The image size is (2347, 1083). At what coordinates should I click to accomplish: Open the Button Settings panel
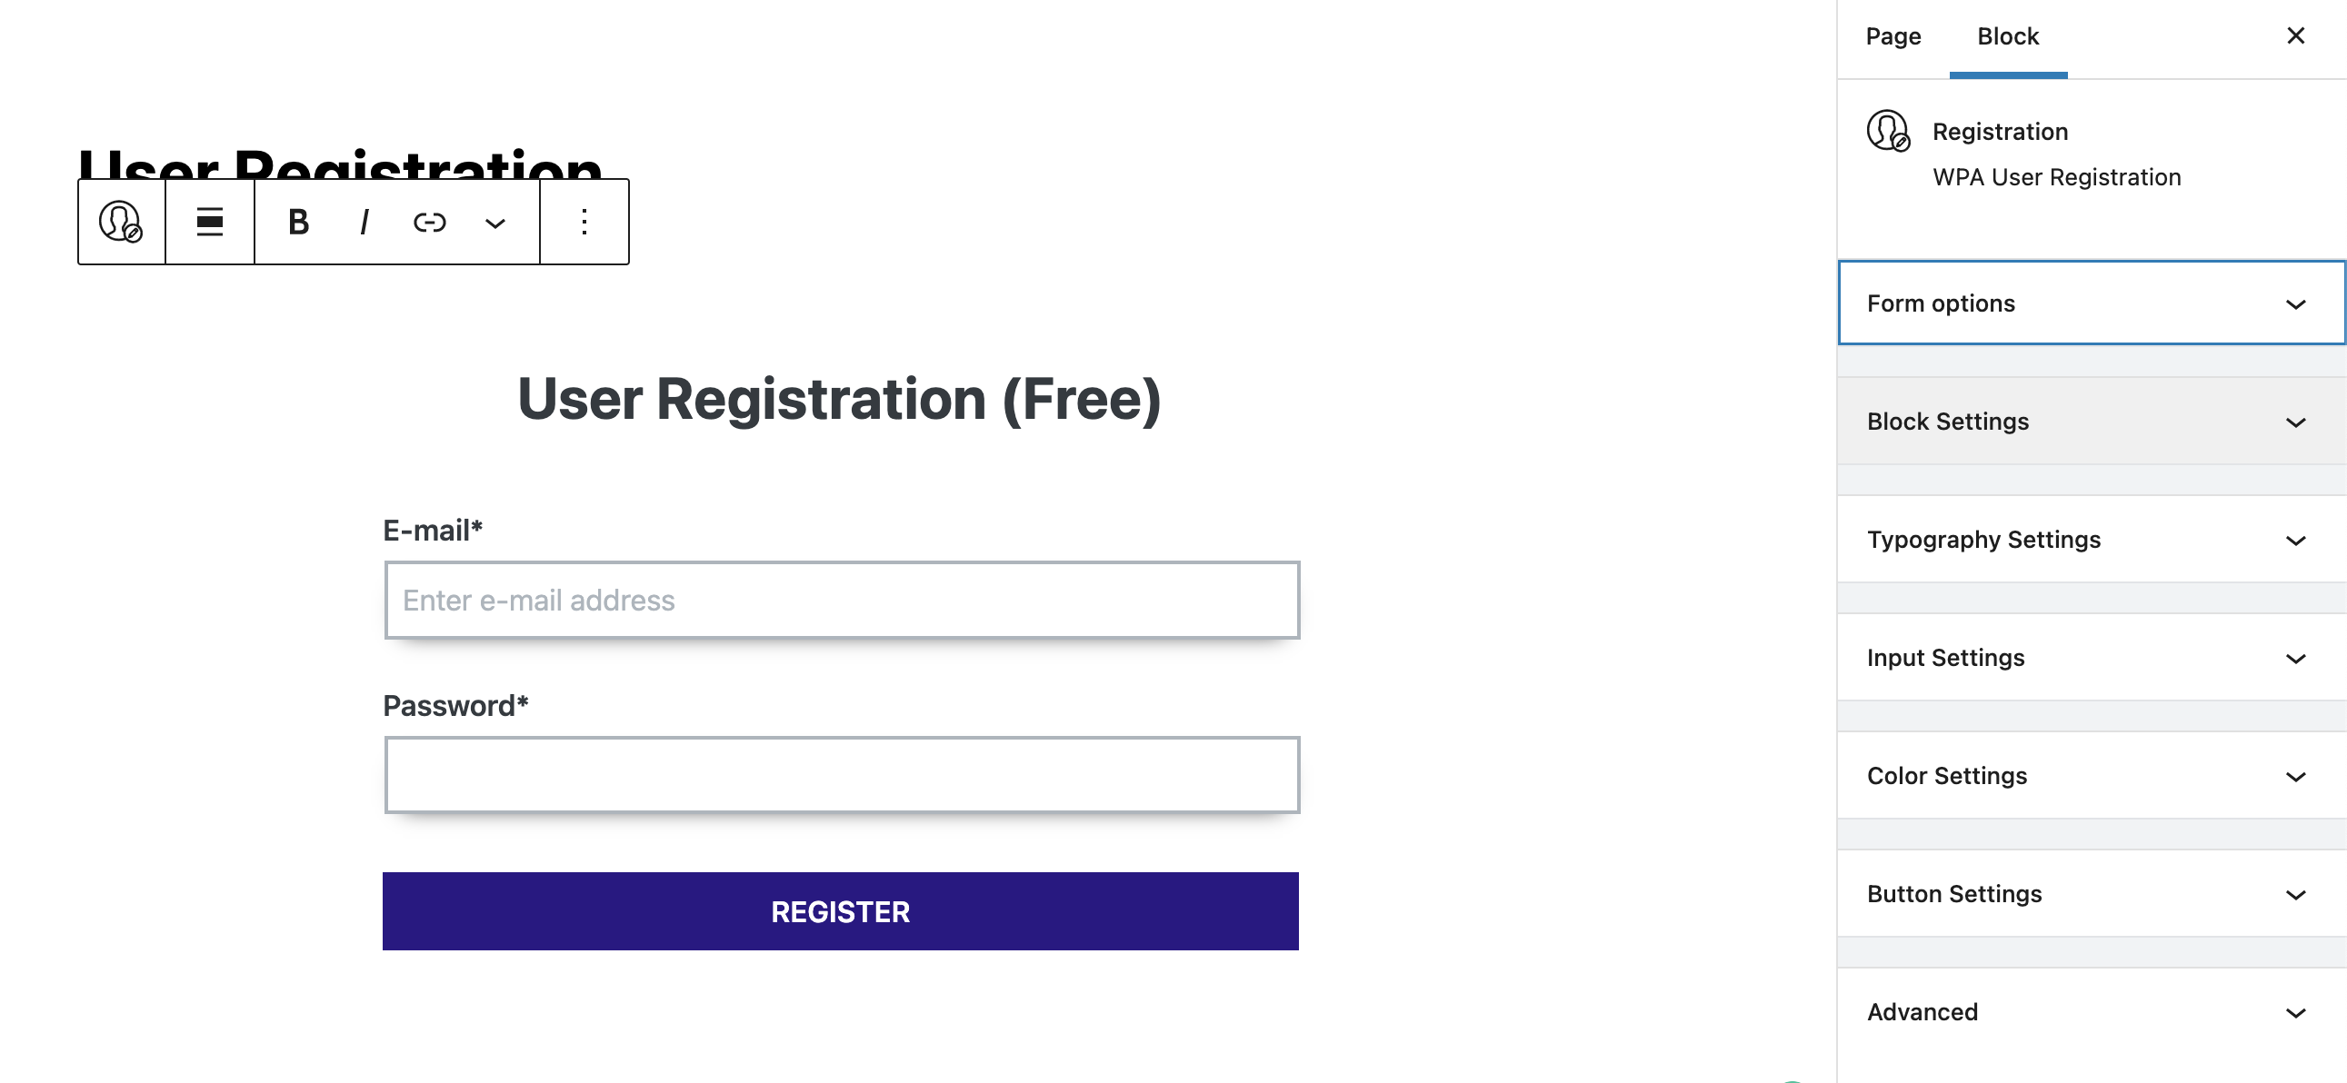pyautogui.click(x=2091, y=893)
